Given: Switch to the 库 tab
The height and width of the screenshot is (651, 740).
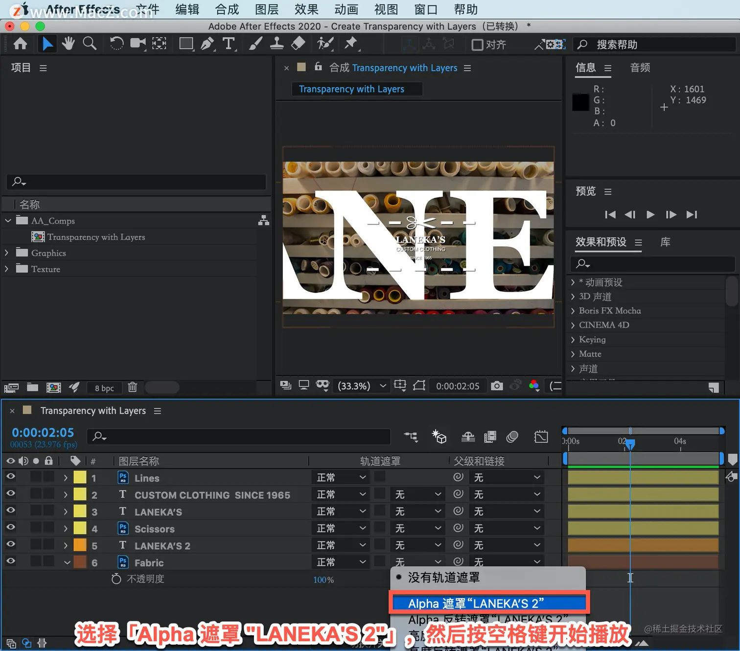Looking at the screenshot, I should [665, 242].
